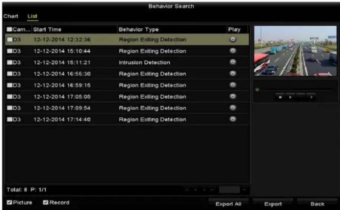Click Export All button
Image resolution: width=340 pixels, height=210 pixels.
coord(228,204)
